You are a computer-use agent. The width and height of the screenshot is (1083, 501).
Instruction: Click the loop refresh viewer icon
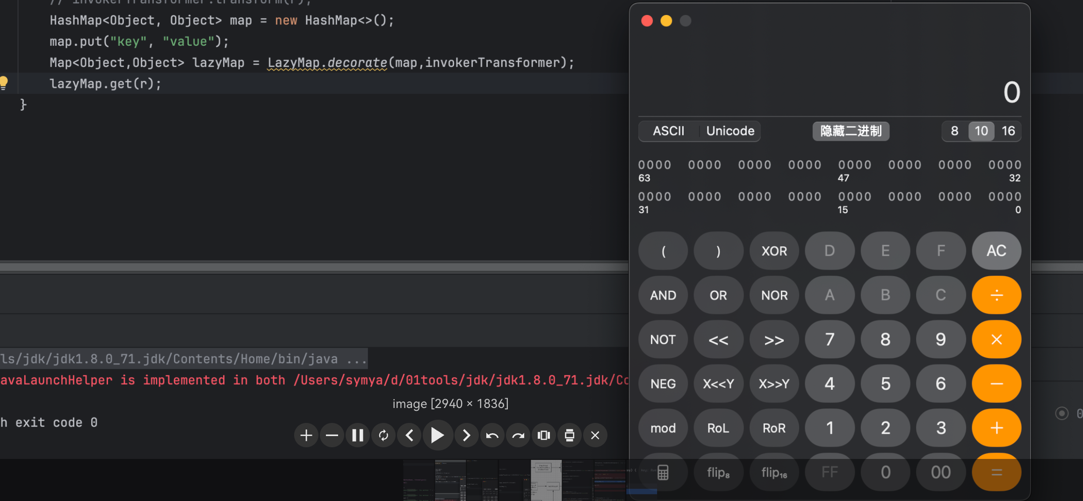click(383, 436)
